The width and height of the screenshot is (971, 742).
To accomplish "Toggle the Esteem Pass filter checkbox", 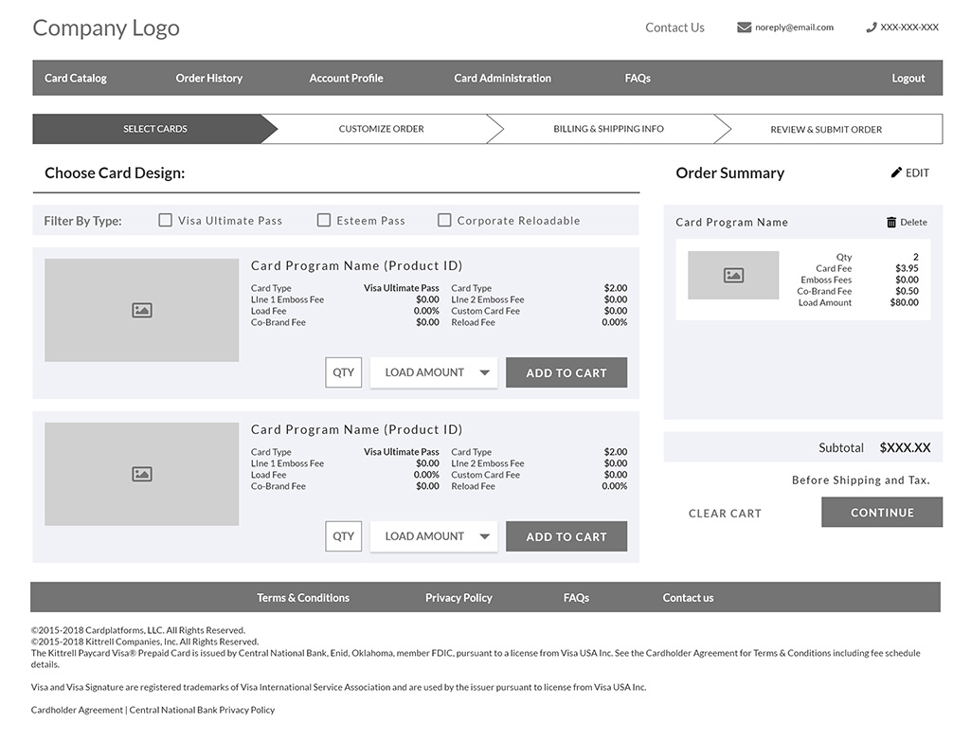I will (324, 220).
